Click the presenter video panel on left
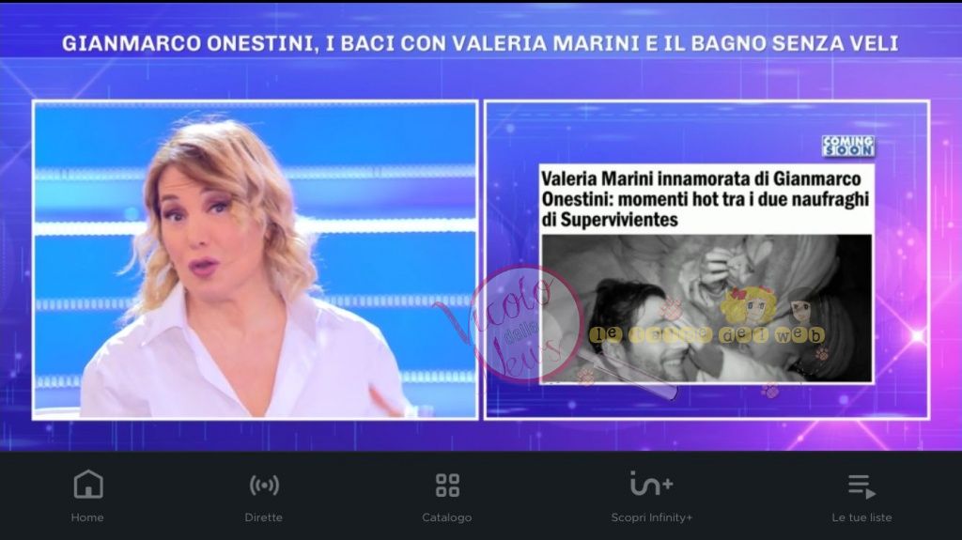The width and height of the screenshot is (962, 540). coord(256,259)
